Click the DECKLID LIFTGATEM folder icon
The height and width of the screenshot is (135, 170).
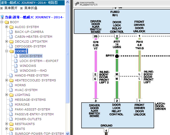coord(11,41)
